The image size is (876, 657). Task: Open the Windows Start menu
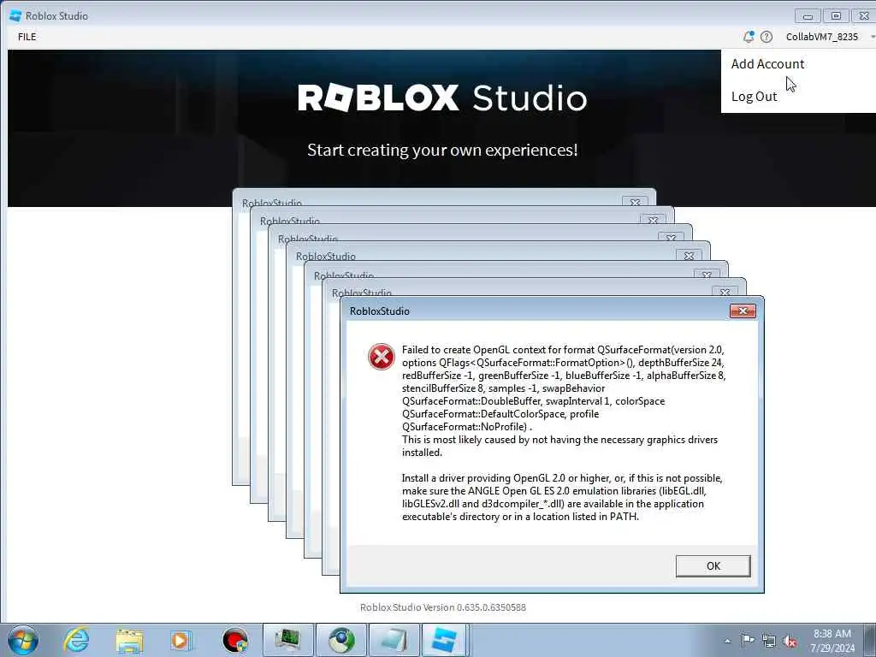click(x=22, y=640)
